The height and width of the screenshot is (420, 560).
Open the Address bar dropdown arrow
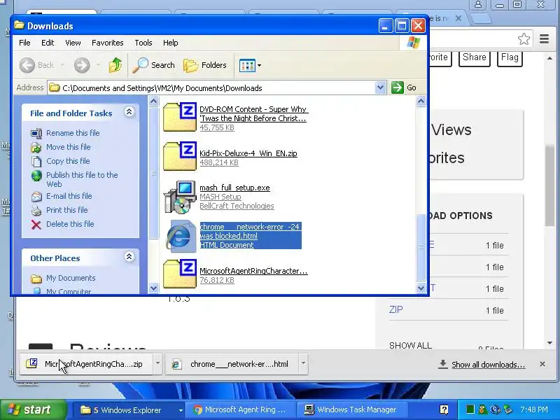coord(380,87)
